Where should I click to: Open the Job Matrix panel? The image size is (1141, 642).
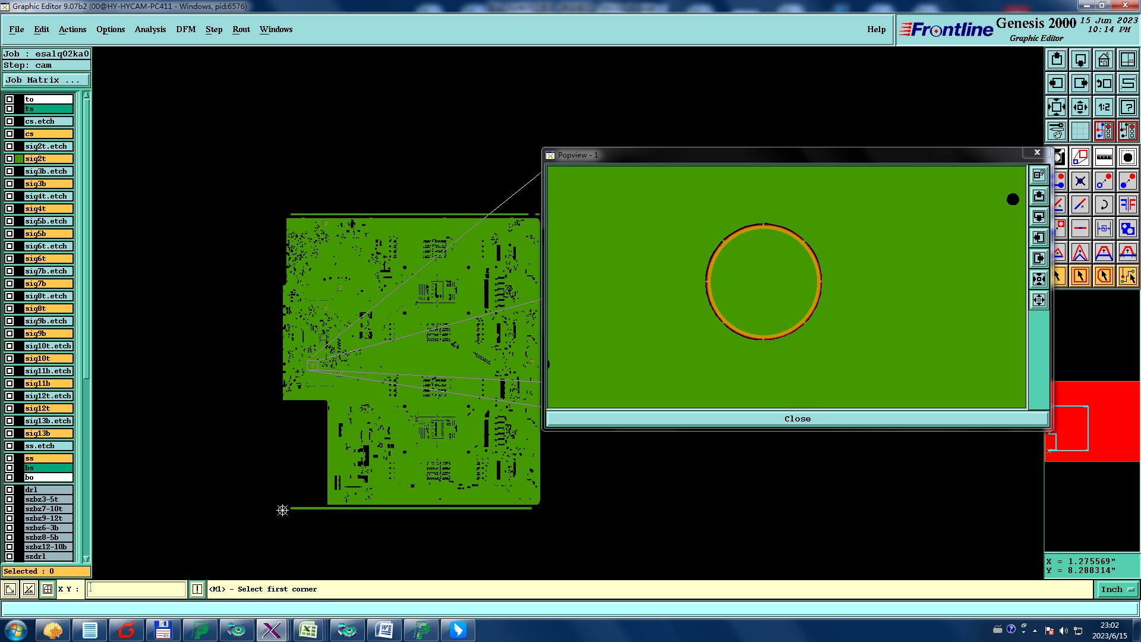click(x=46, y=80)
